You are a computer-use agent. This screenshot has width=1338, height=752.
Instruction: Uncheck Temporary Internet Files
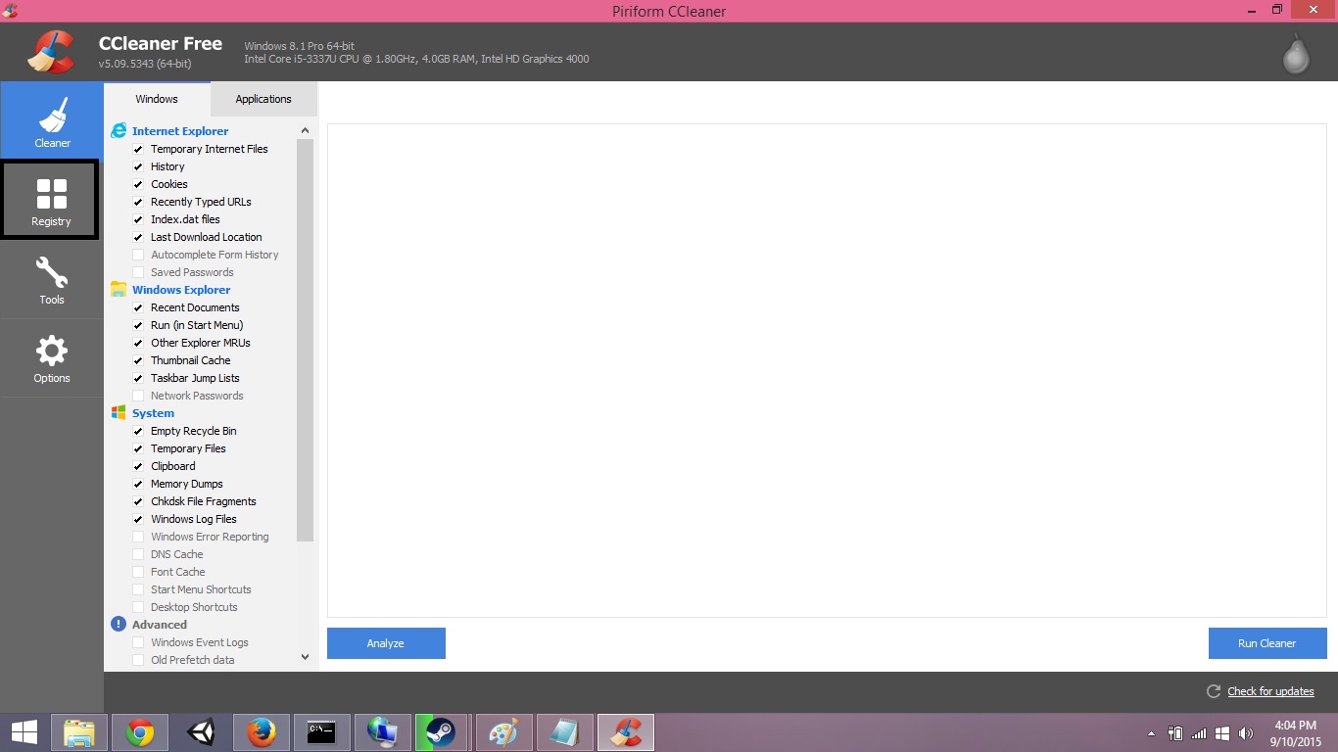(x=138, y=149)
